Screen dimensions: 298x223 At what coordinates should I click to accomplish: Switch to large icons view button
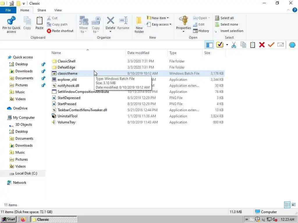tap(294, 205)
